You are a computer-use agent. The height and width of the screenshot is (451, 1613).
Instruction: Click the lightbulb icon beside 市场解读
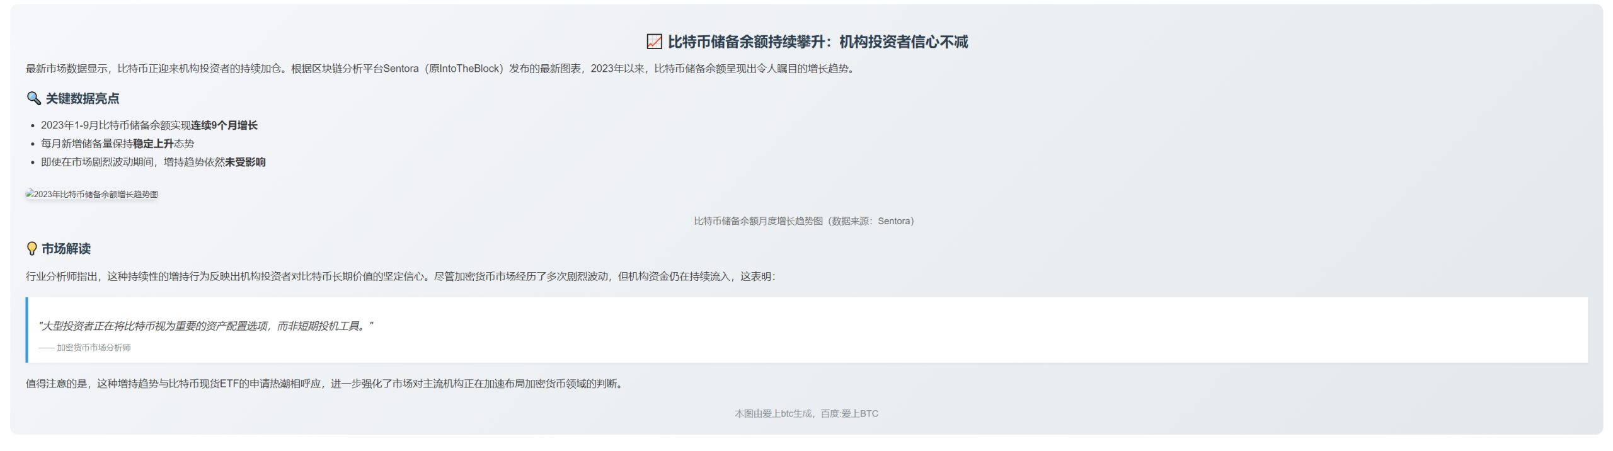point(32,249)
